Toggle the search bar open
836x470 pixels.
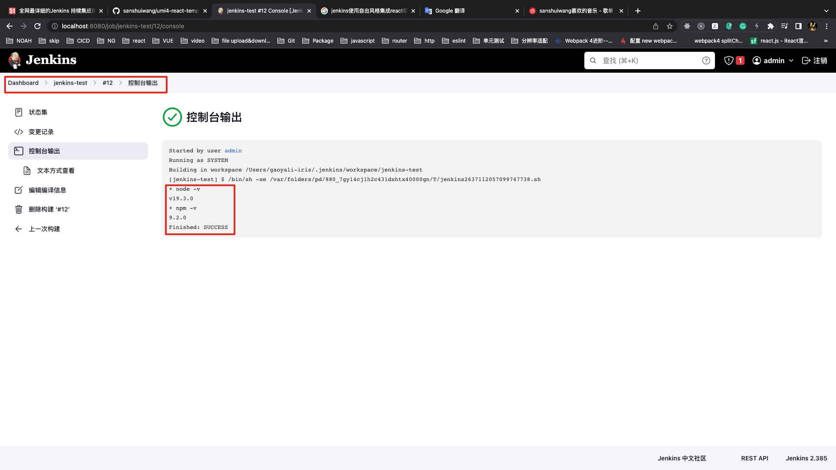649,60
